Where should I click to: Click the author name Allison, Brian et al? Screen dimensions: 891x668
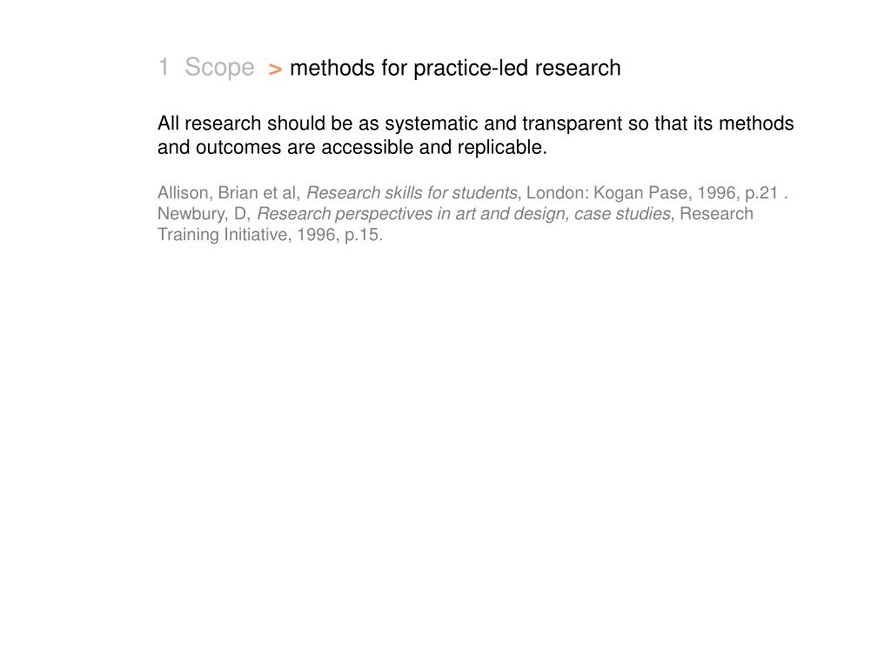[227, 192]
